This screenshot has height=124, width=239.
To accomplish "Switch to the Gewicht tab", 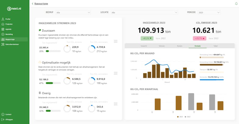I will tap(144, 46).
